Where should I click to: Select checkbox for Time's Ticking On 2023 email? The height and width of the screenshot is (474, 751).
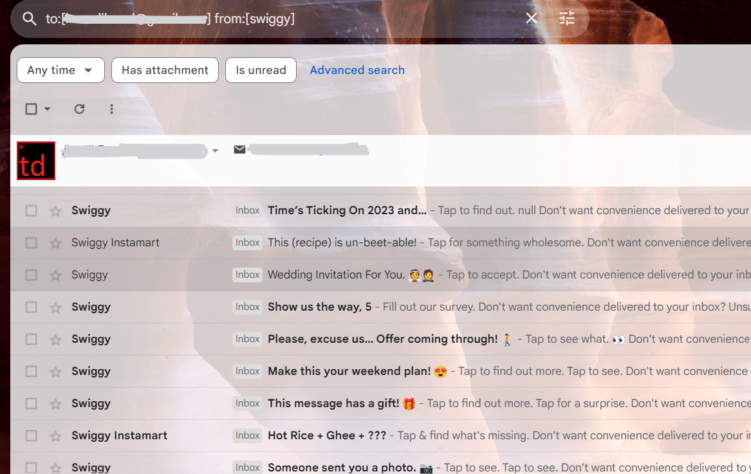coord(31,211)
